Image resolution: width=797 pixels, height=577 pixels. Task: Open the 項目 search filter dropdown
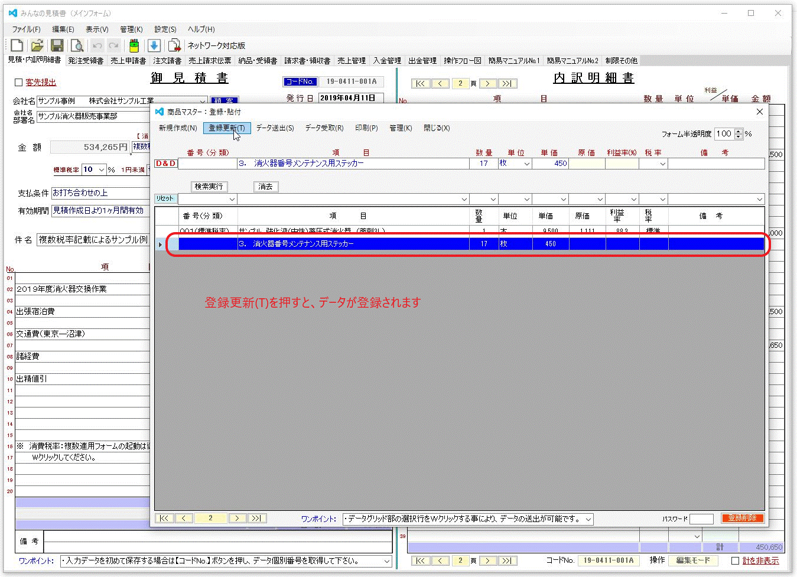coord(464,199)
